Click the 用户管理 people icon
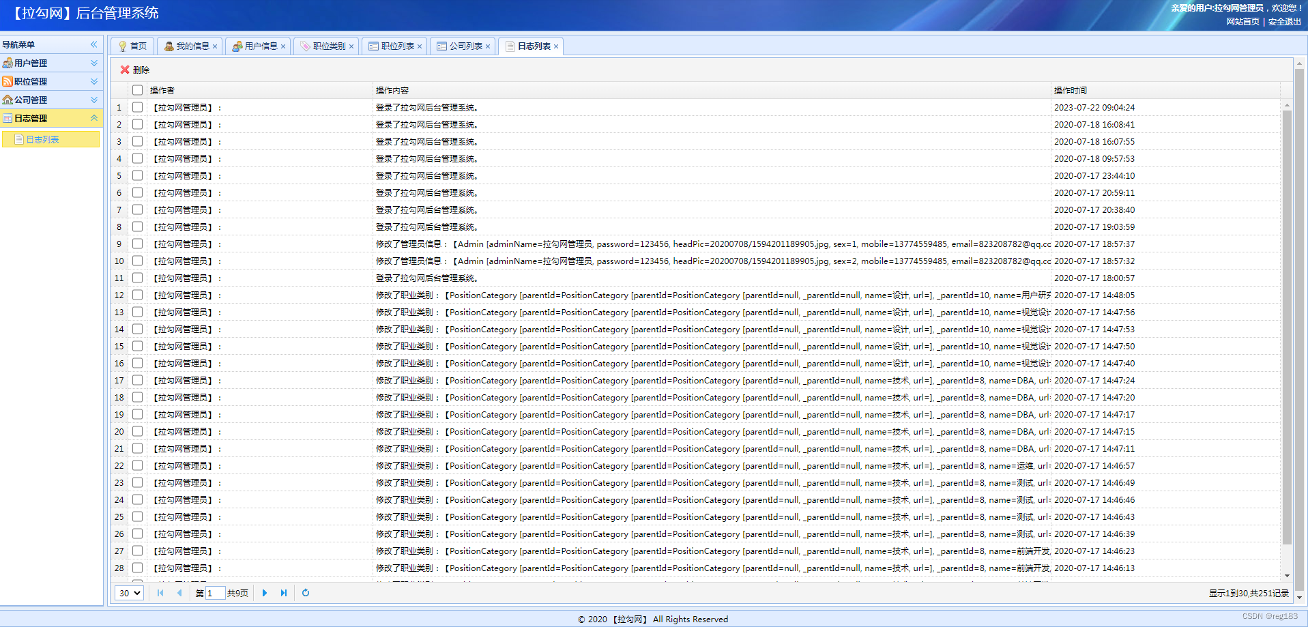The height and width of the screenshot is (627, 1308). pos(8,63)
